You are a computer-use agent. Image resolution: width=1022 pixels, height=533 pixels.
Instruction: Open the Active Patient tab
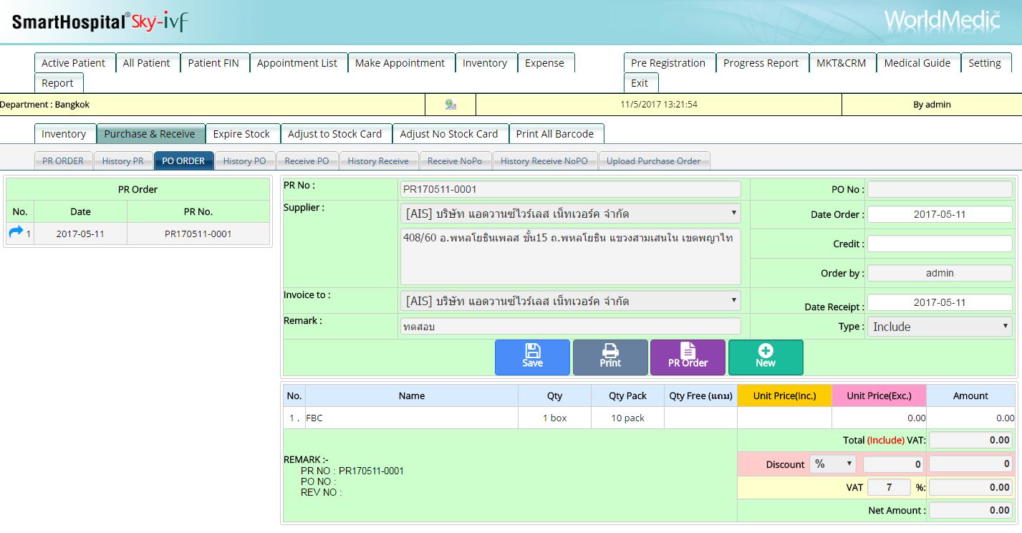73,63
